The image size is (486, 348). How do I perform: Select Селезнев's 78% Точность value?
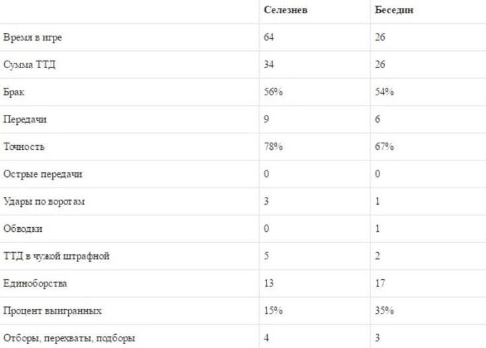point(273,147)
